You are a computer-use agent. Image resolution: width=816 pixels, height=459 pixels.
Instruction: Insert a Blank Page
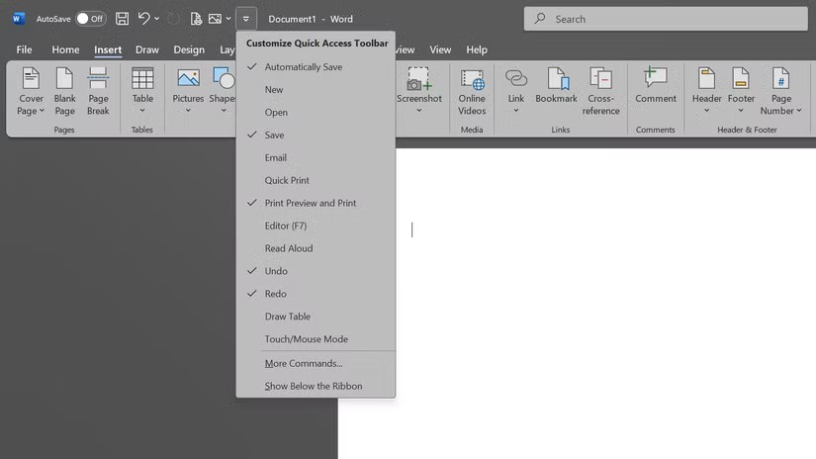tap(65, 91)
